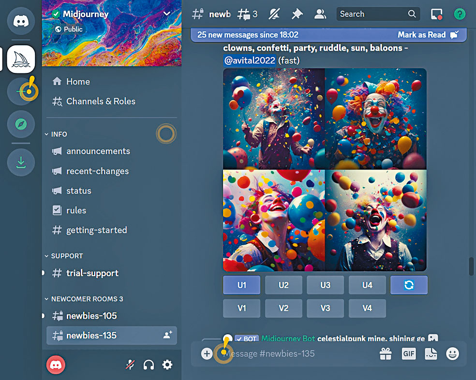Open the threads icon in header
The width and height of the screenshot is (476, 380).
coord(247,14)
